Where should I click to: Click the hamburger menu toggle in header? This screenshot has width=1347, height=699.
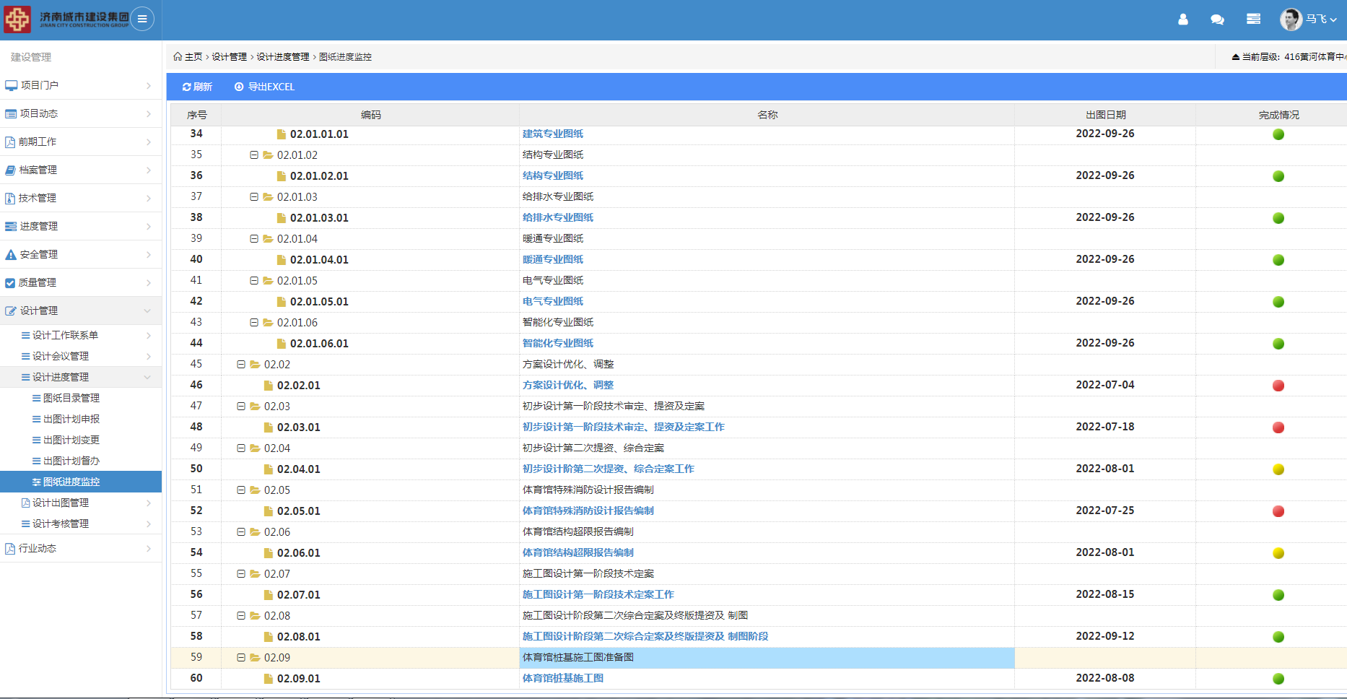tap(142, 19)
